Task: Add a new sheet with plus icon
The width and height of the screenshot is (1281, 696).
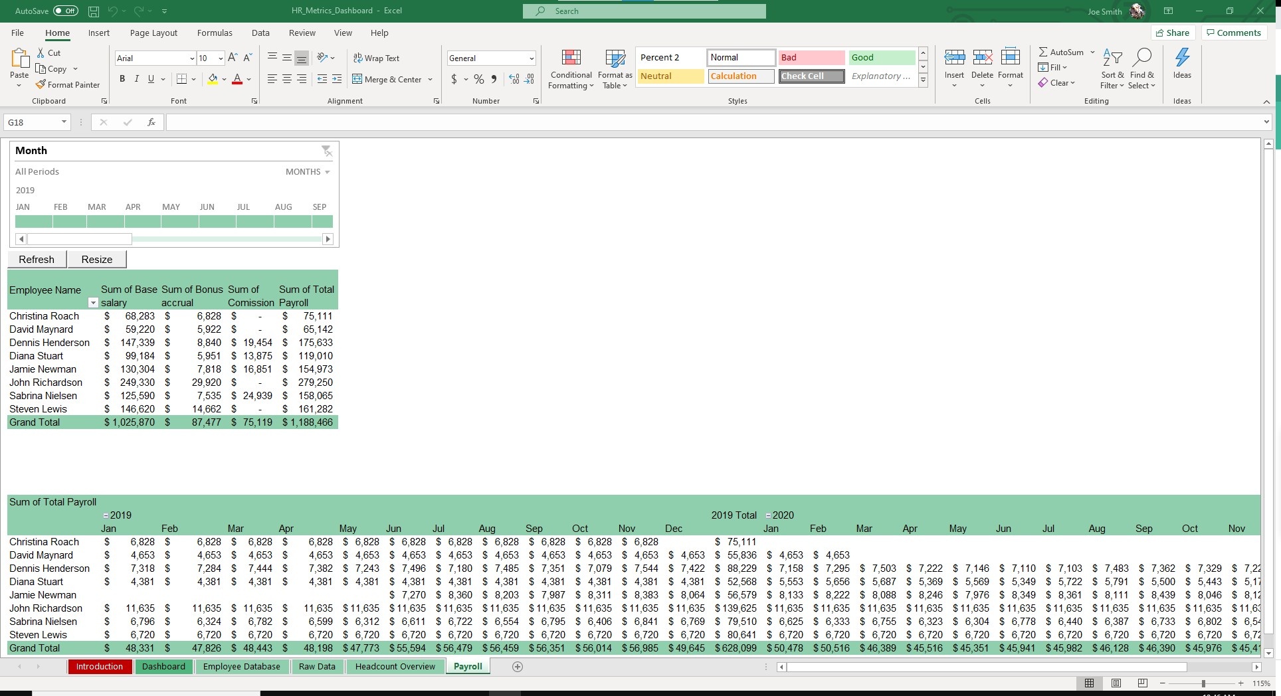Action: tap(518, 667)
